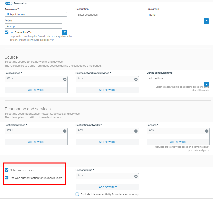Remove Any from Destination networks

[136, 131]
